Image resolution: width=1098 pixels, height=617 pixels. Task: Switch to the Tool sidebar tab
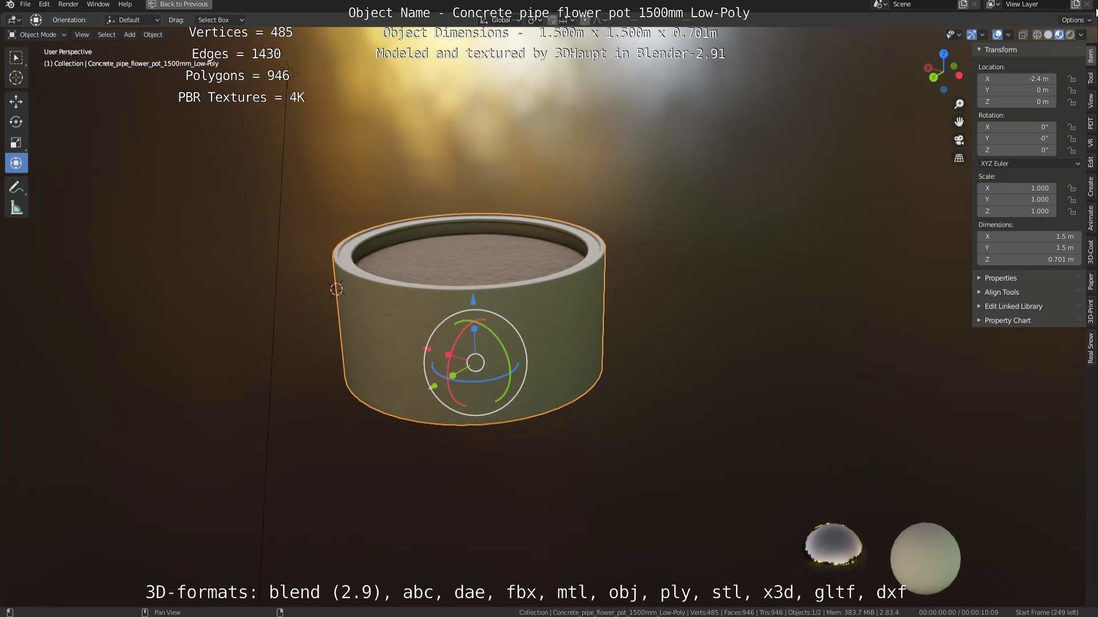[1091, 78]
